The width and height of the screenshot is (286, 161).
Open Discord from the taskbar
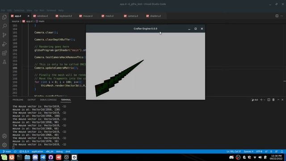click(35, 157)
